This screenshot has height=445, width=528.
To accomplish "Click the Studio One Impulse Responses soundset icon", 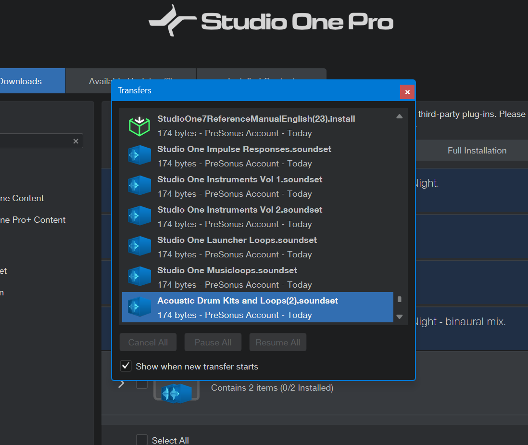I will click(139, 155).
